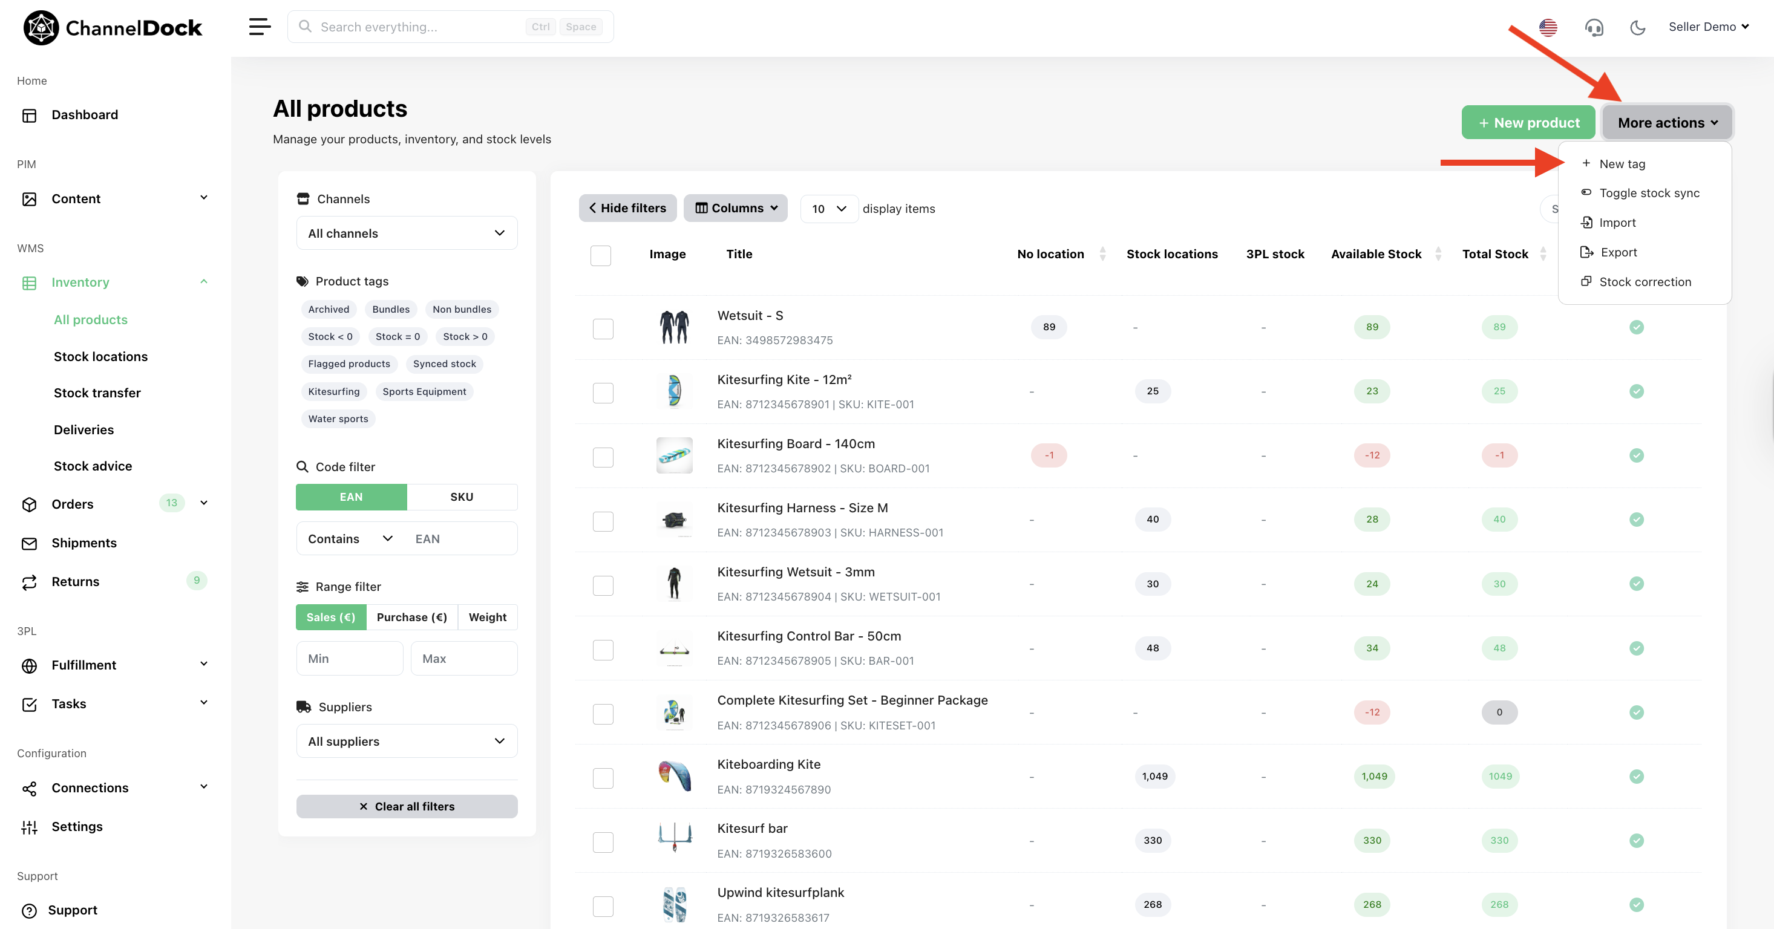The height and width of the screenshot is (929, 1774).
Task: Open the All channels dropdown
Action: pyautogui.click(x=407, y=233)
